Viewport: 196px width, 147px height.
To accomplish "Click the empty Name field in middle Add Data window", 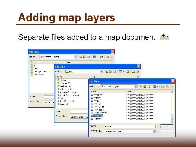I will pyautogui.click(x=79, y=112).
